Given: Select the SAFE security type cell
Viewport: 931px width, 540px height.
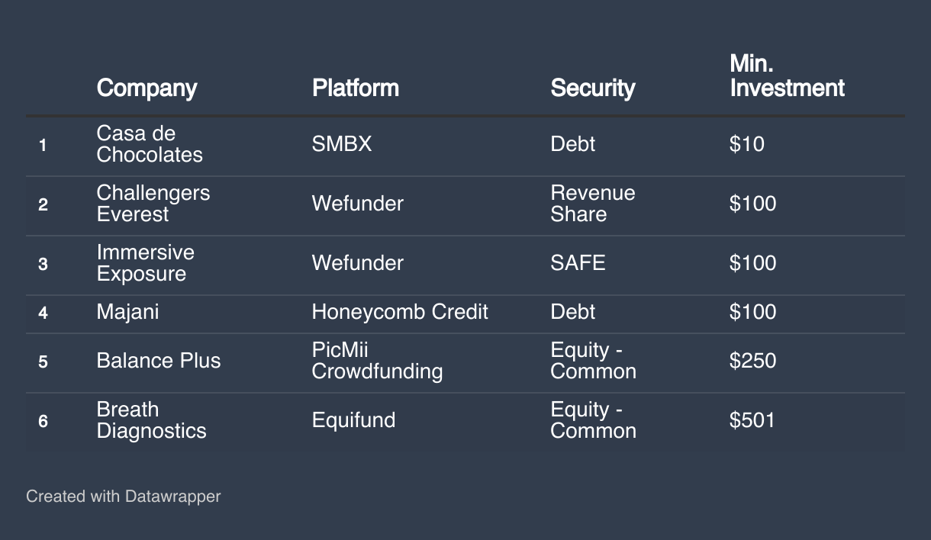Looking at the screenshot, I should [x=578, y=263].
